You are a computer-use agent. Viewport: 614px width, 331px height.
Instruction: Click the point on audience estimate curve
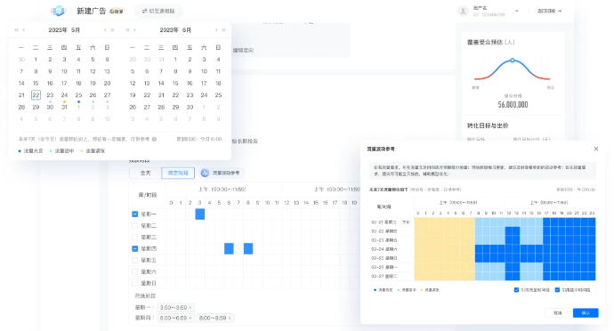tap(513, 61)
